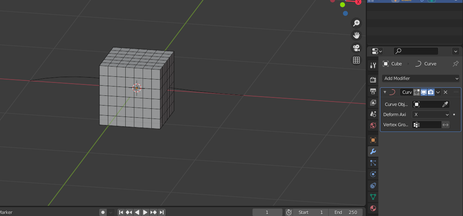Open the Output properties tab
The image size is (463, 216).
(373, 91)
